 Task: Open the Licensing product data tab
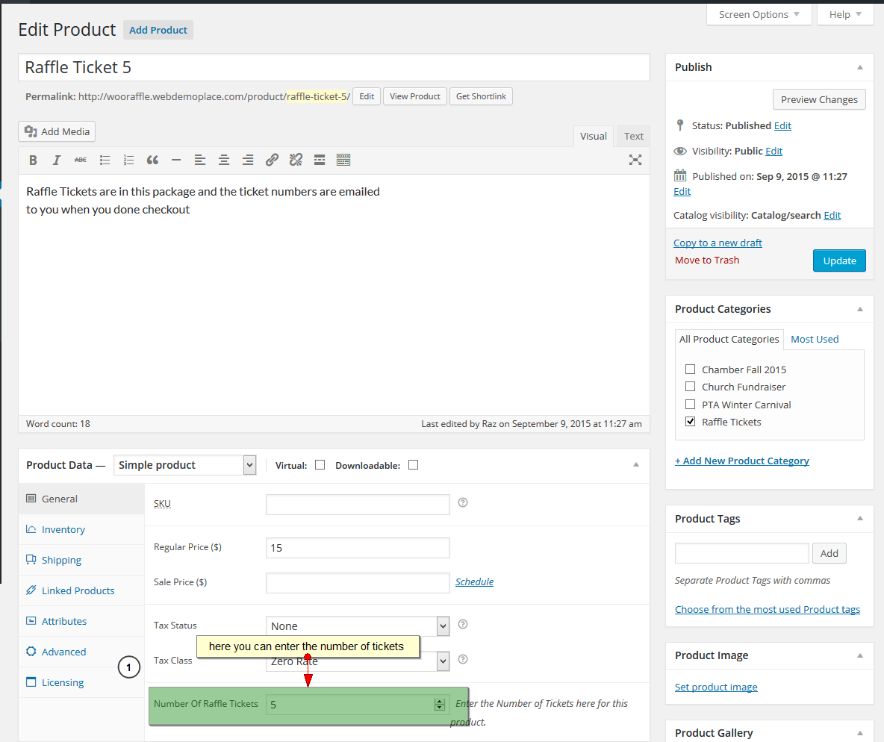81,682
